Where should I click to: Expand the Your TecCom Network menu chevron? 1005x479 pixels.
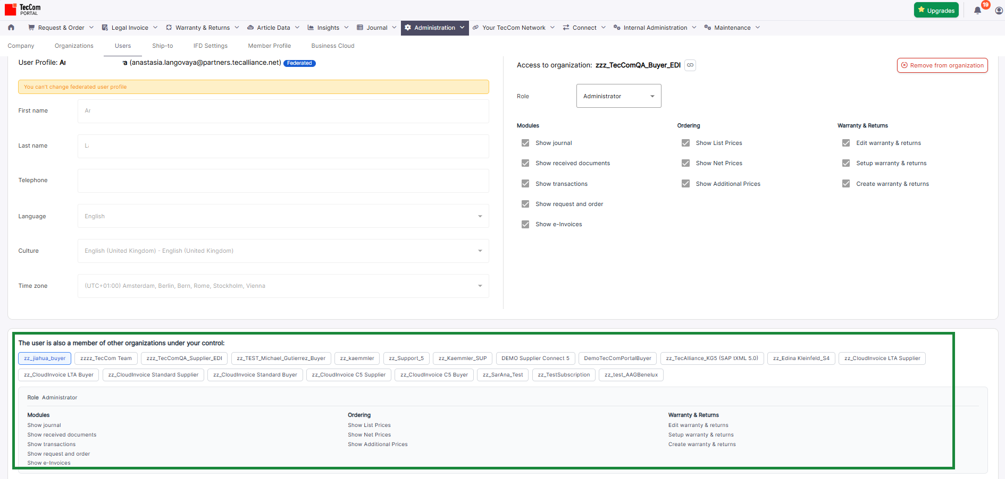click(x=552, y=28)
